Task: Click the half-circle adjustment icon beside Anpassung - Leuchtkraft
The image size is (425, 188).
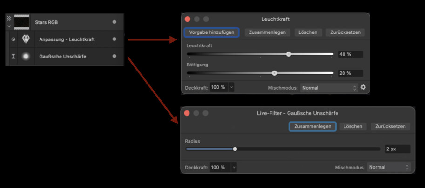Action: tap(13, 39)
